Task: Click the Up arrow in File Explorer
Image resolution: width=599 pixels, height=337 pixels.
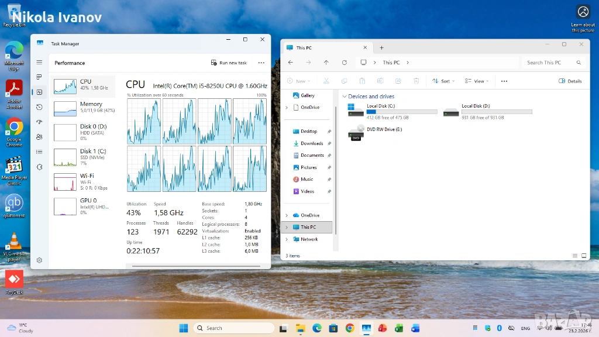Action: 326,63
